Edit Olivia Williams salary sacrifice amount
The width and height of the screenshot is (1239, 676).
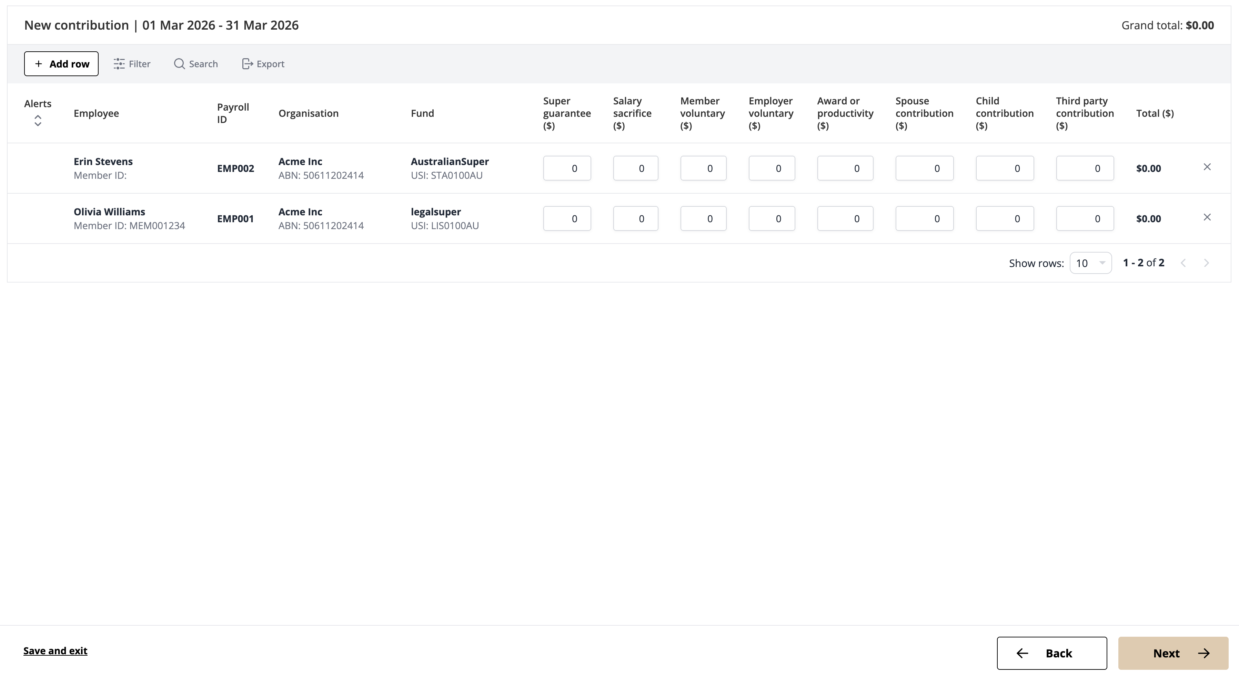point(635,218)
